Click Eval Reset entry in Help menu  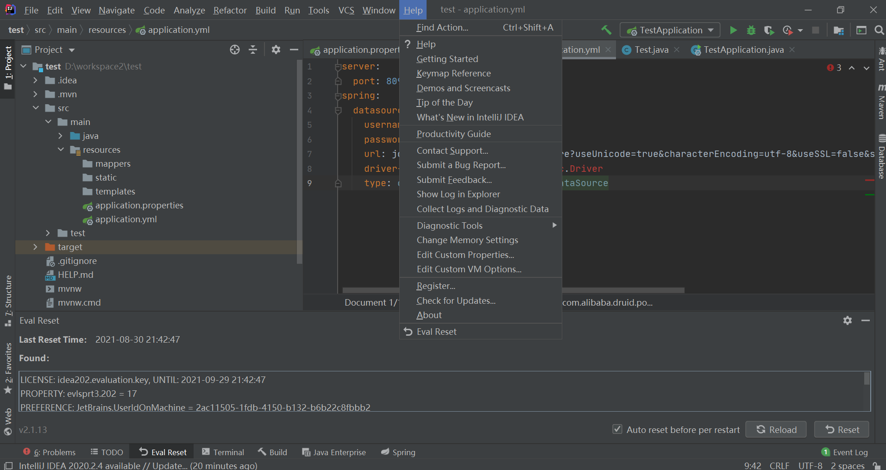tap(481, 332)
